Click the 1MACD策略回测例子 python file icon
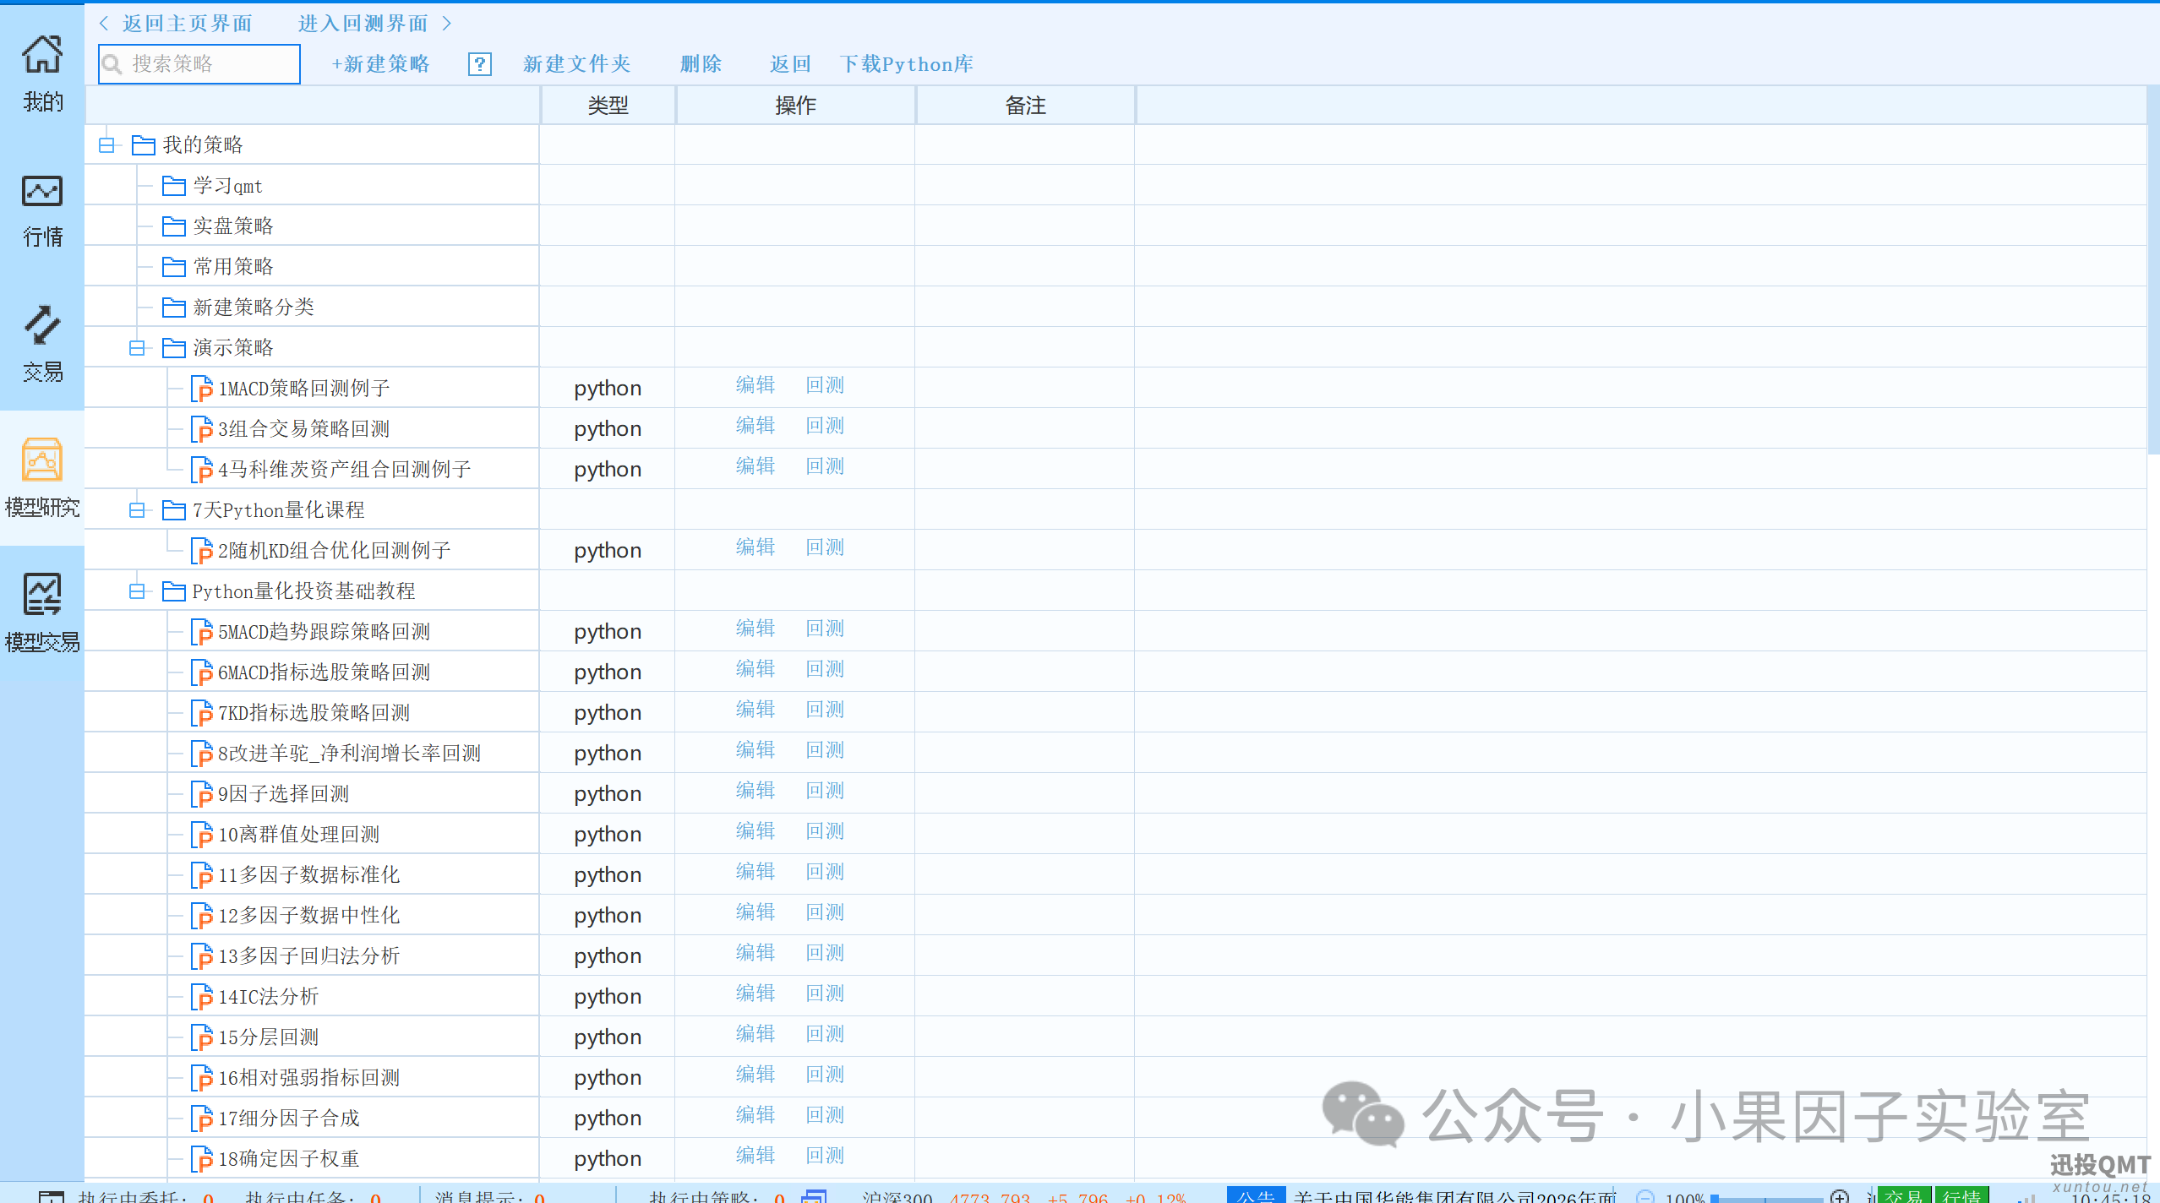This screenshot has width=2160, height=1203. 201,389
